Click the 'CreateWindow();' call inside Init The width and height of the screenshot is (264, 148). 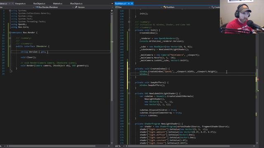[148, 33]
